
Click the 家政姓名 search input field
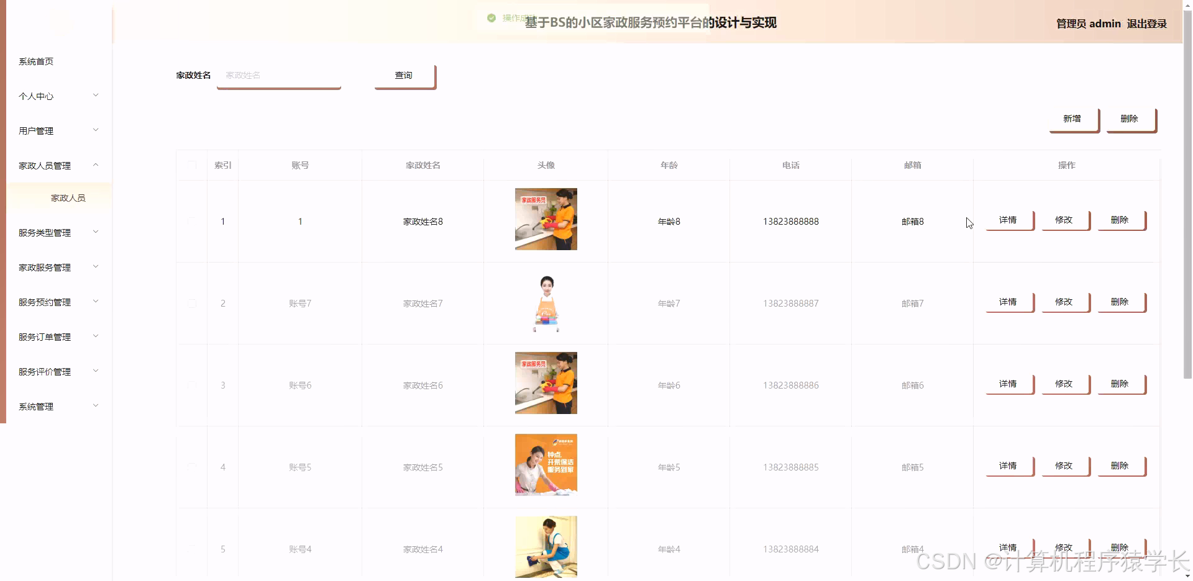[278, 75]
